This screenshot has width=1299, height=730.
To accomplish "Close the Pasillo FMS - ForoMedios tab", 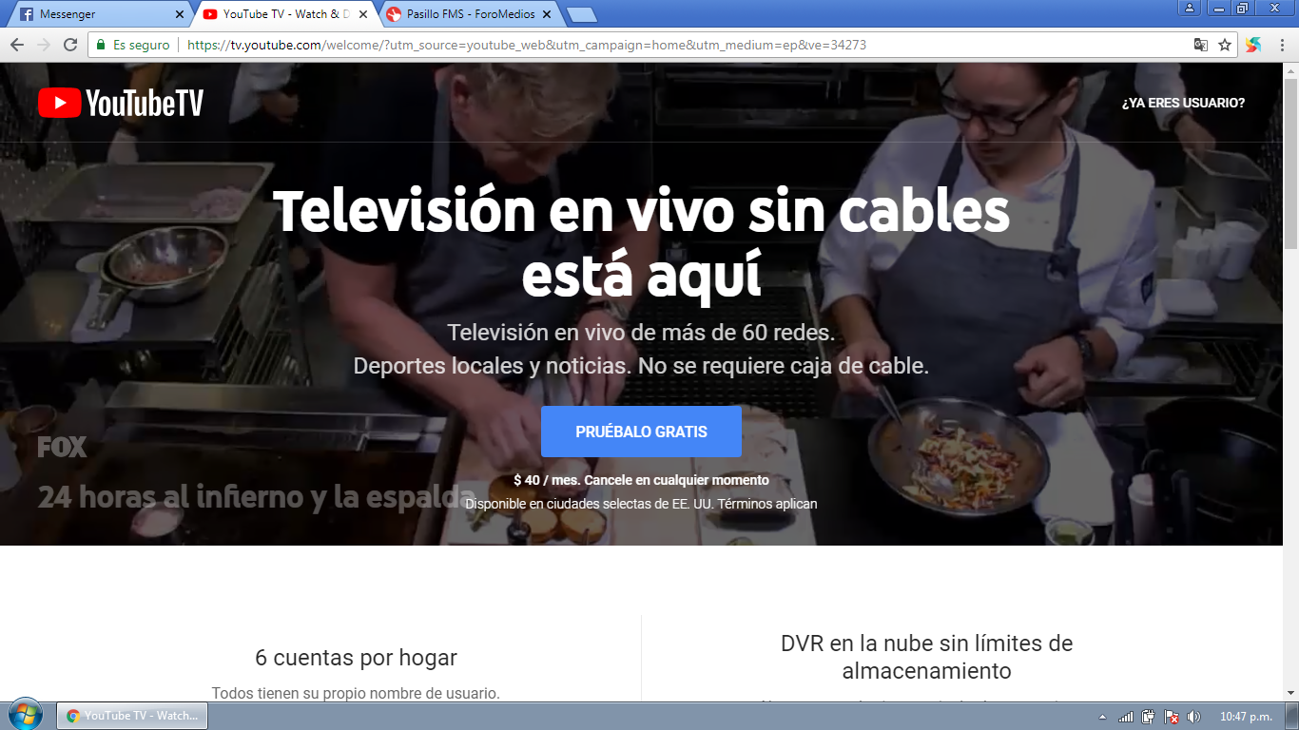I will click(x=546, y=14).
